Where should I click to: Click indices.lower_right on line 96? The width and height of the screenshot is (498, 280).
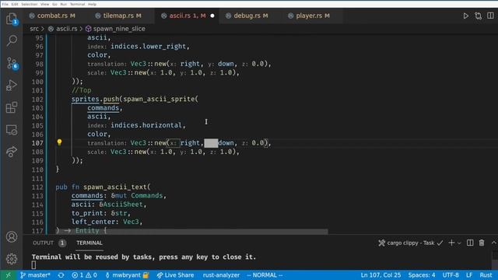point(148,47)
